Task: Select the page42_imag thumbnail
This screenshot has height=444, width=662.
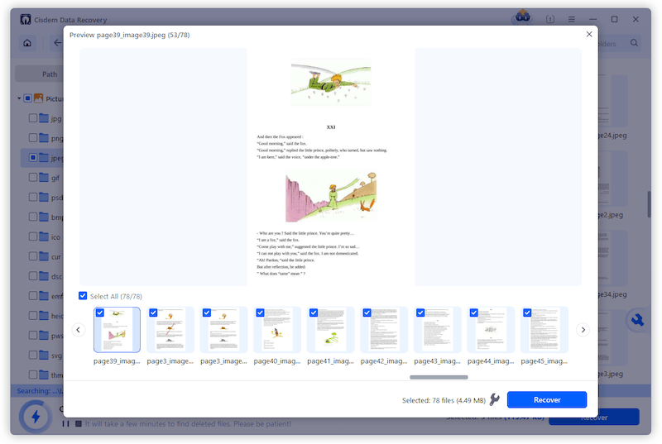Action: point(384,330)
